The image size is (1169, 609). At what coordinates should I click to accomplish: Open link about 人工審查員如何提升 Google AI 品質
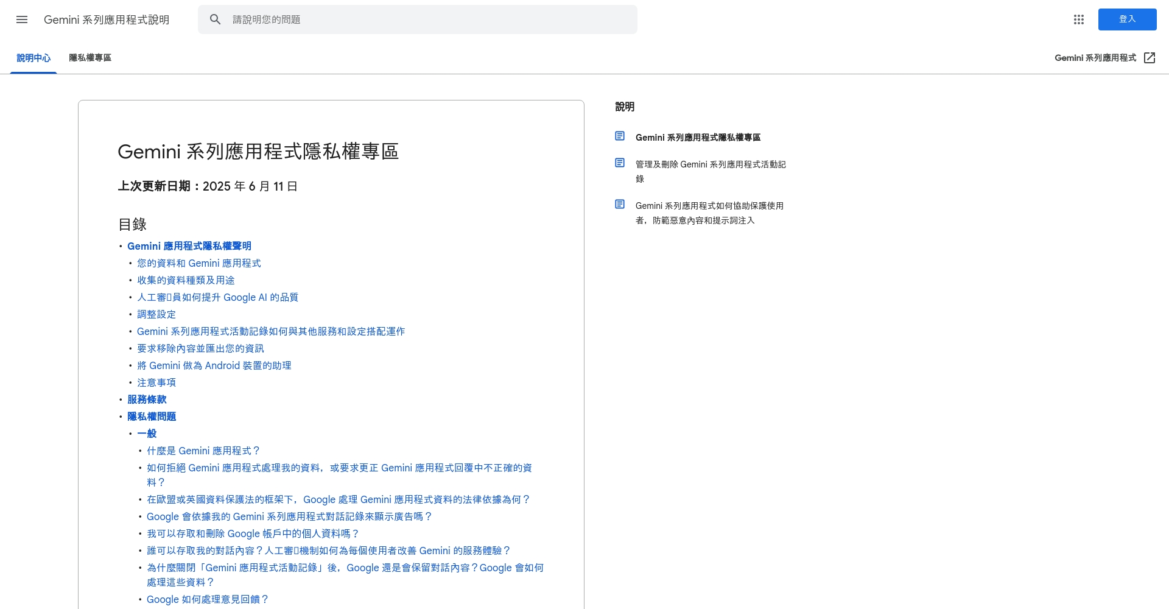(x=217, y=297)
